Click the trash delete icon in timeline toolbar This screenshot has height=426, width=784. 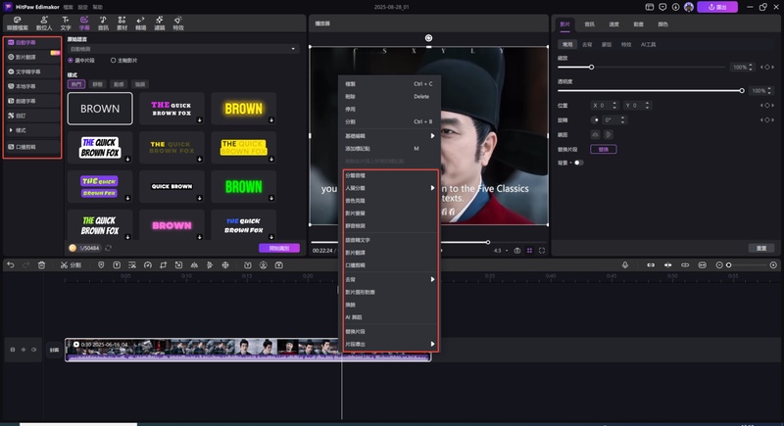click(x=41, y=265)
